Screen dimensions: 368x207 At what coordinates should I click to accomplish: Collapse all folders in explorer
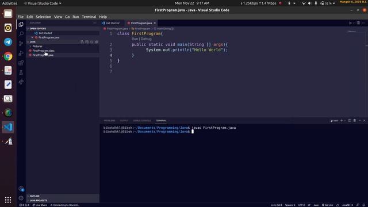(x=97, y=42)
